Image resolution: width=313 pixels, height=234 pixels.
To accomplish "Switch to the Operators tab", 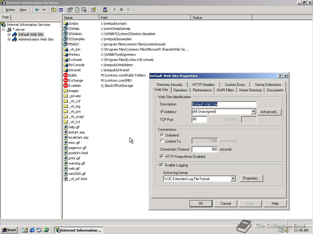I will coord(180,90).
